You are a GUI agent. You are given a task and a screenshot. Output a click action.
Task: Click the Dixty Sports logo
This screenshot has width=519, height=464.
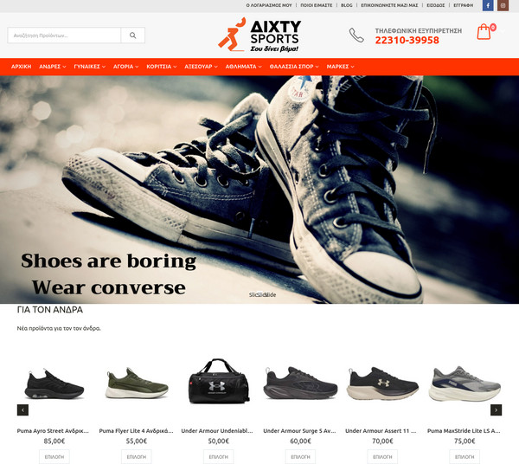(259, 35)
